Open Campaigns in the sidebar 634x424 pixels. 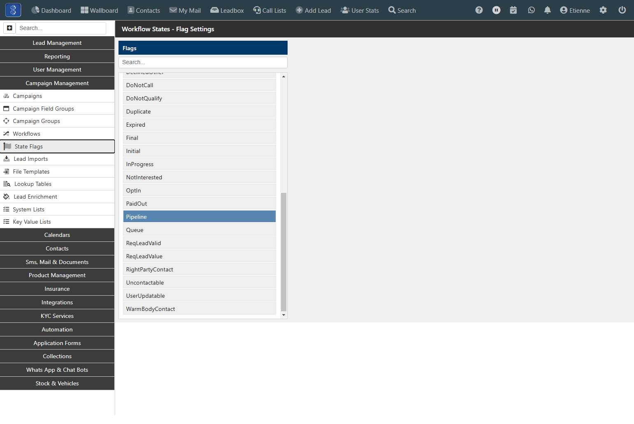[57, 96]
